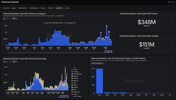176x100 pixels.
Task: Select bar chart icon in Volume by Exchange
Action: tap(4, 62)
